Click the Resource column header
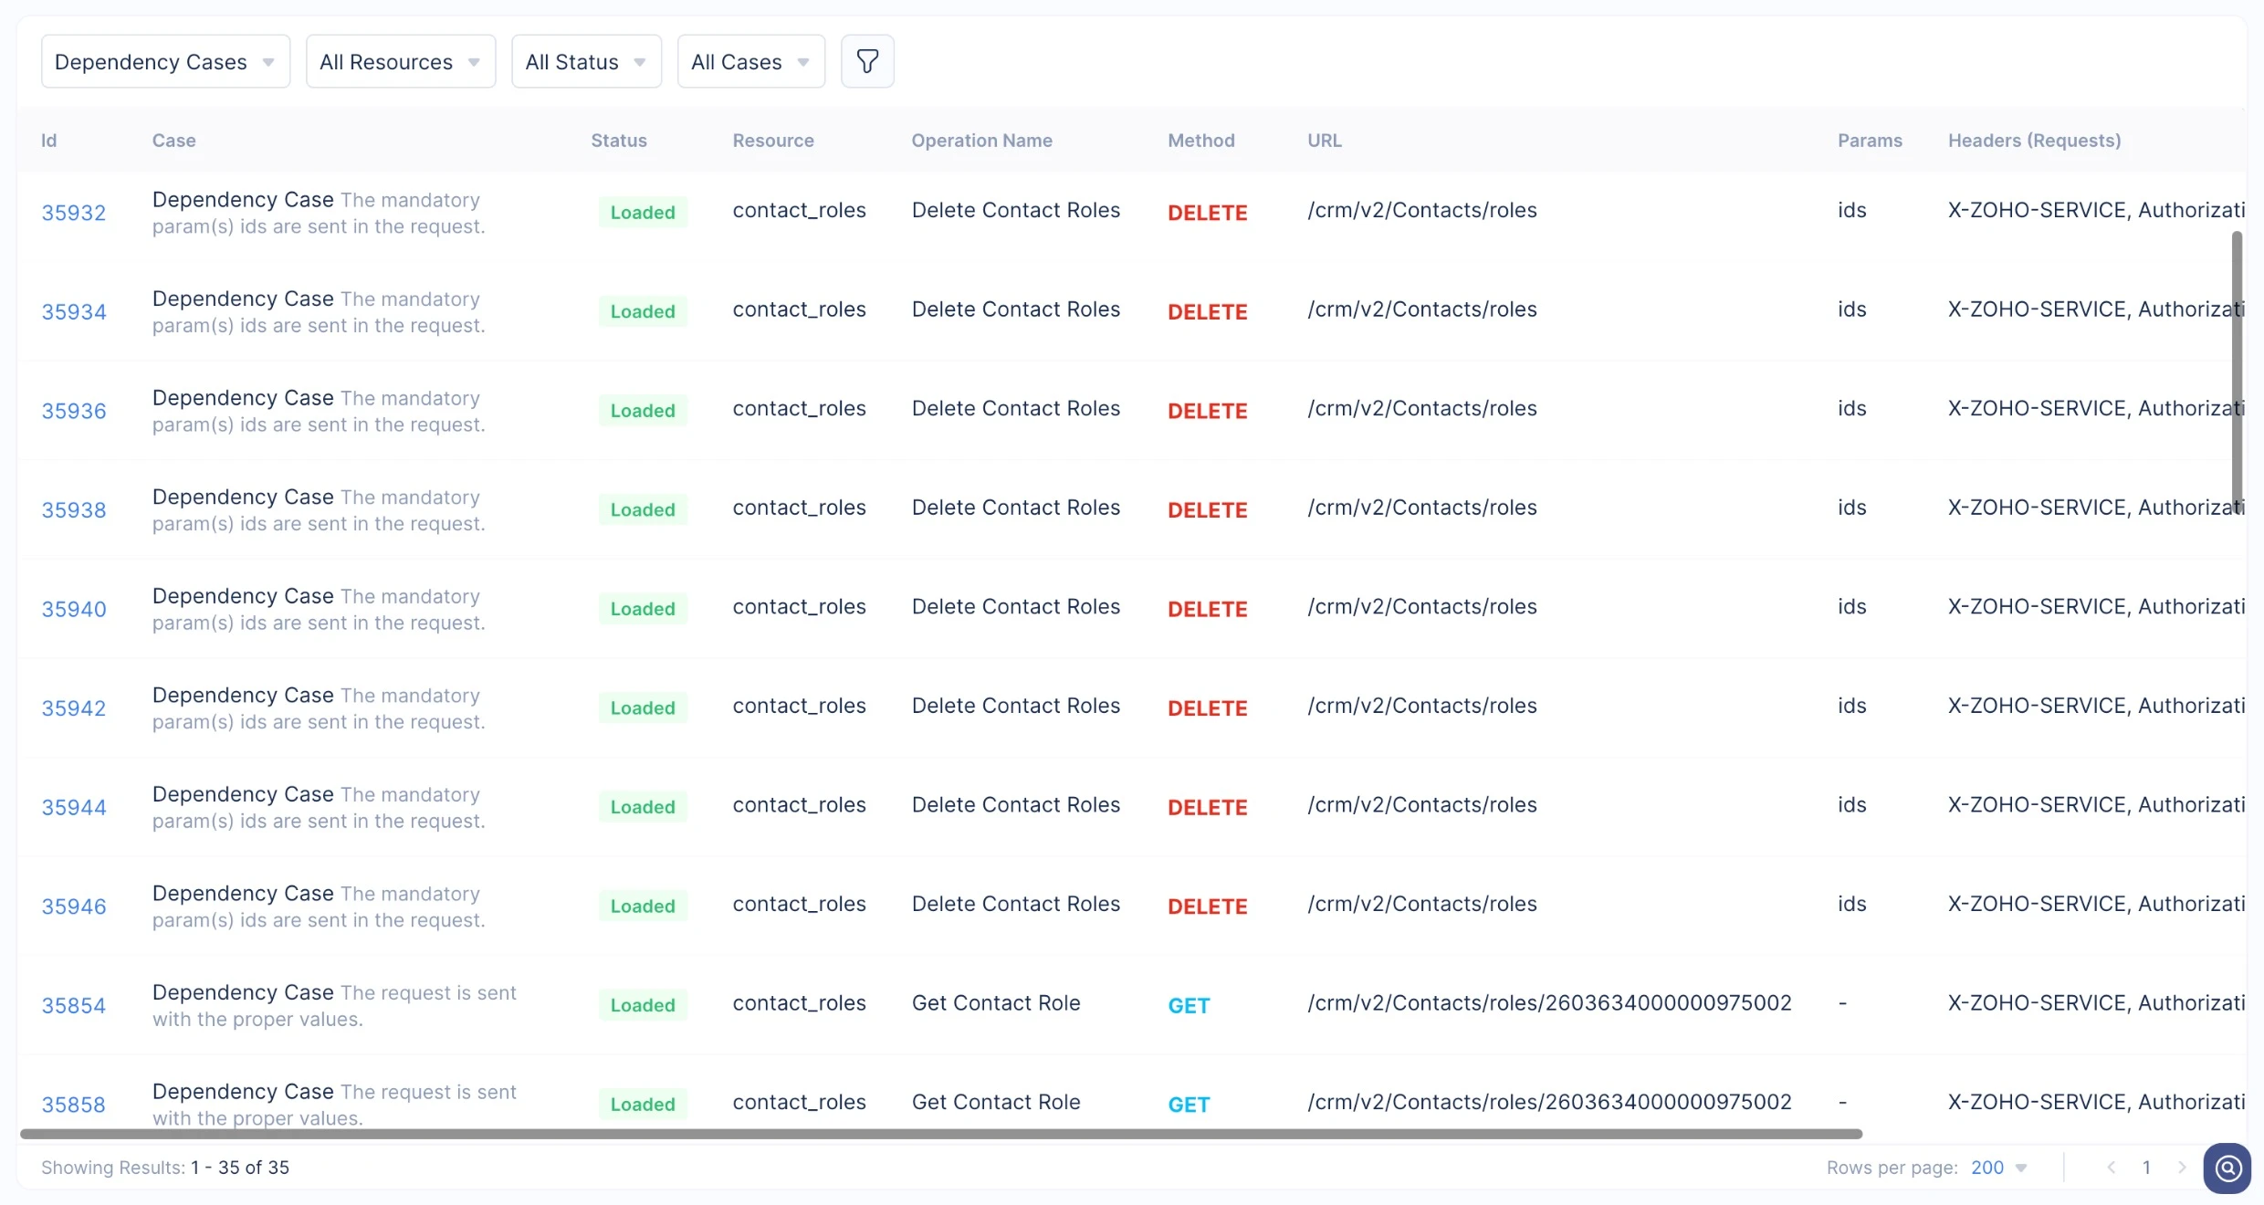2264x1205 pixels. pyautogui.click(x=773, y=141)
